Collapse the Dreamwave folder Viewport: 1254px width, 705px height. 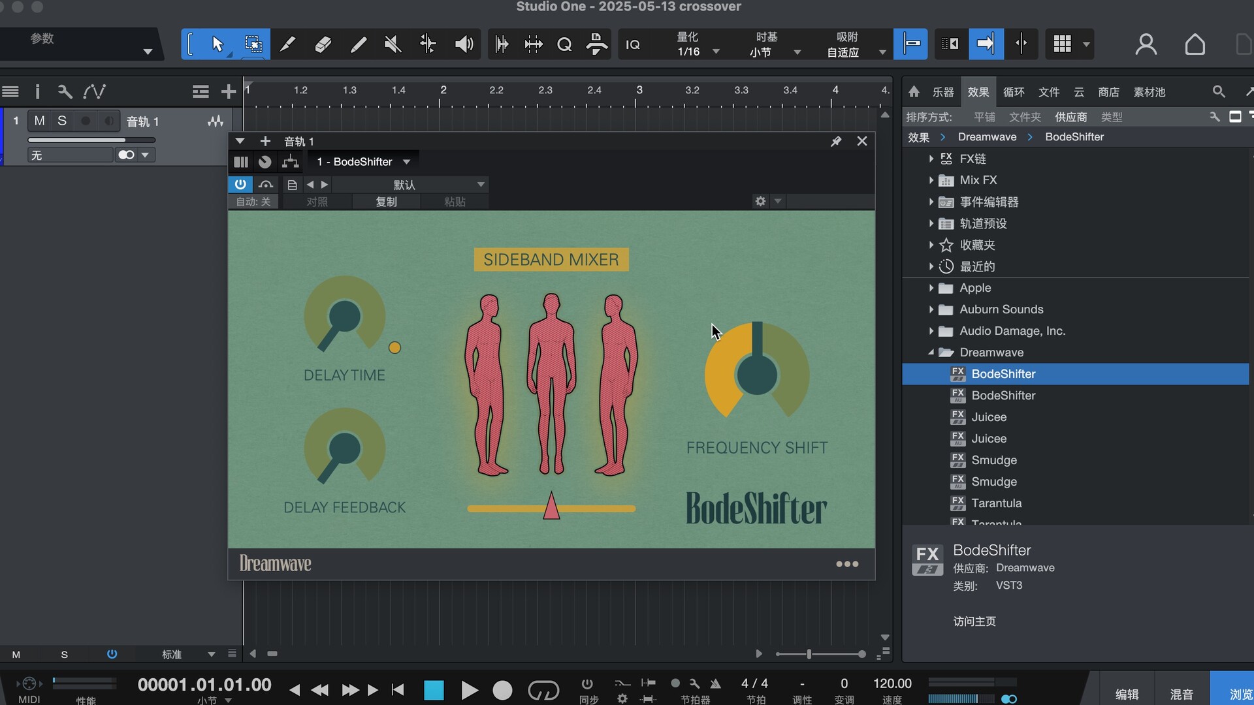[931, 352]
